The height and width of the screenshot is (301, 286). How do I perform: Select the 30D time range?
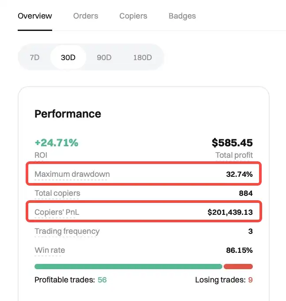[x=68, y=57]
